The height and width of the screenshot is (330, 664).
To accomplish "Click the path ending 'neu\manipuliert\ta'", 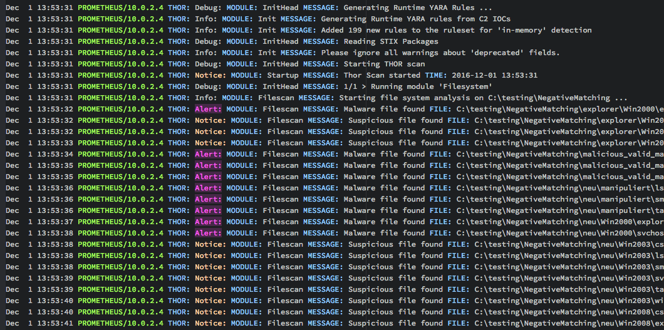I will click(x=560, y=210).
